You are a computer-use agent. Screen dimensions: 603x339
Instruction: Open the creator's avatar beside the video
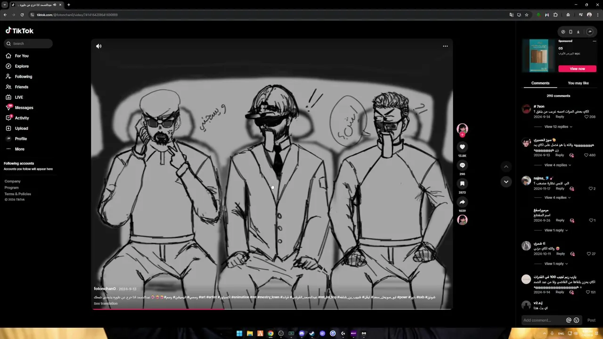click(x=462, y=129)
